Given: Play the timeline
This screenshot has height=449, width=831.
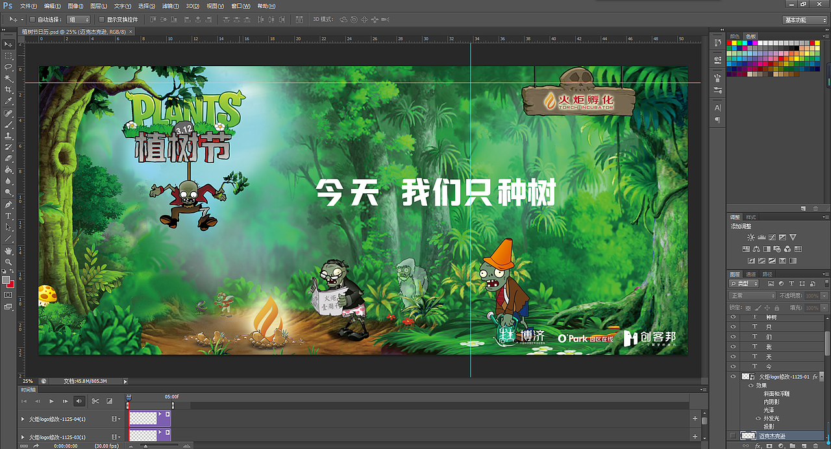Looking at the screenshot, I should click(x=52, y=401).
